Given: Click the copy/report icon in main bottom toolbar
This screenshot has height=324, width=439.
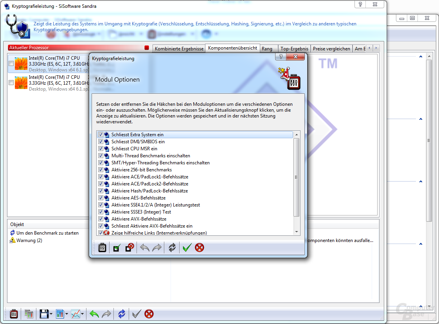Looking at the screenshot, I should [x=29, y=314].
